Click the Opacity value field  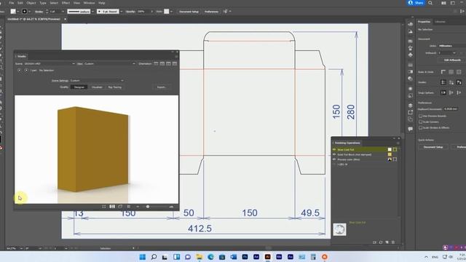click(x=143, y=12)
